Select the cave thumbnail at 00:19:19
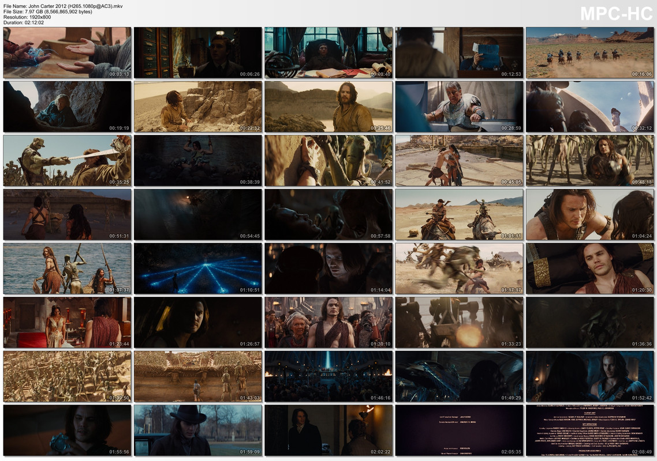Viewport: 657px width, 461px height. click(67, 107)
